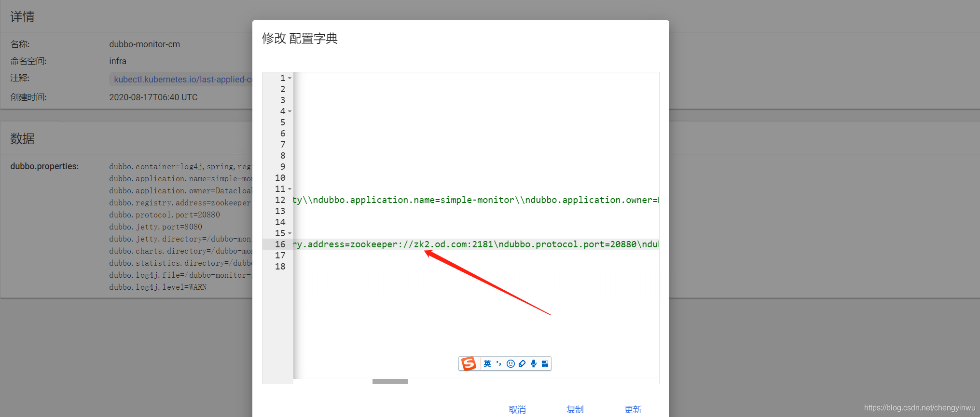
Task: Click the infra namespace value in background
Action: [118, 61]
